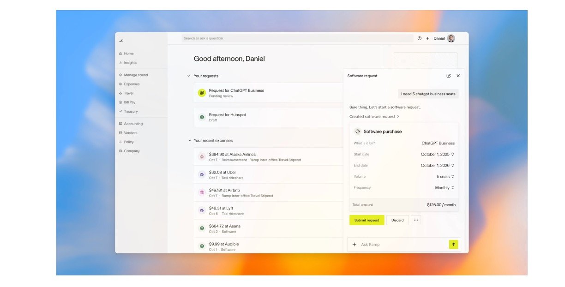Open Bill Pay in the sidebar
Screen dimensions: 565x287
tap(129, 102)
